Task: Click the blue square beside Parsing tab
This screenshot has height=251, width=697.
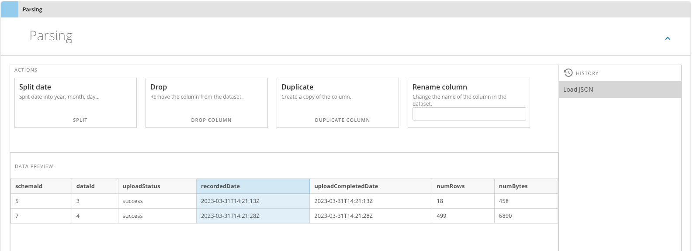Action: pos(10,10)
